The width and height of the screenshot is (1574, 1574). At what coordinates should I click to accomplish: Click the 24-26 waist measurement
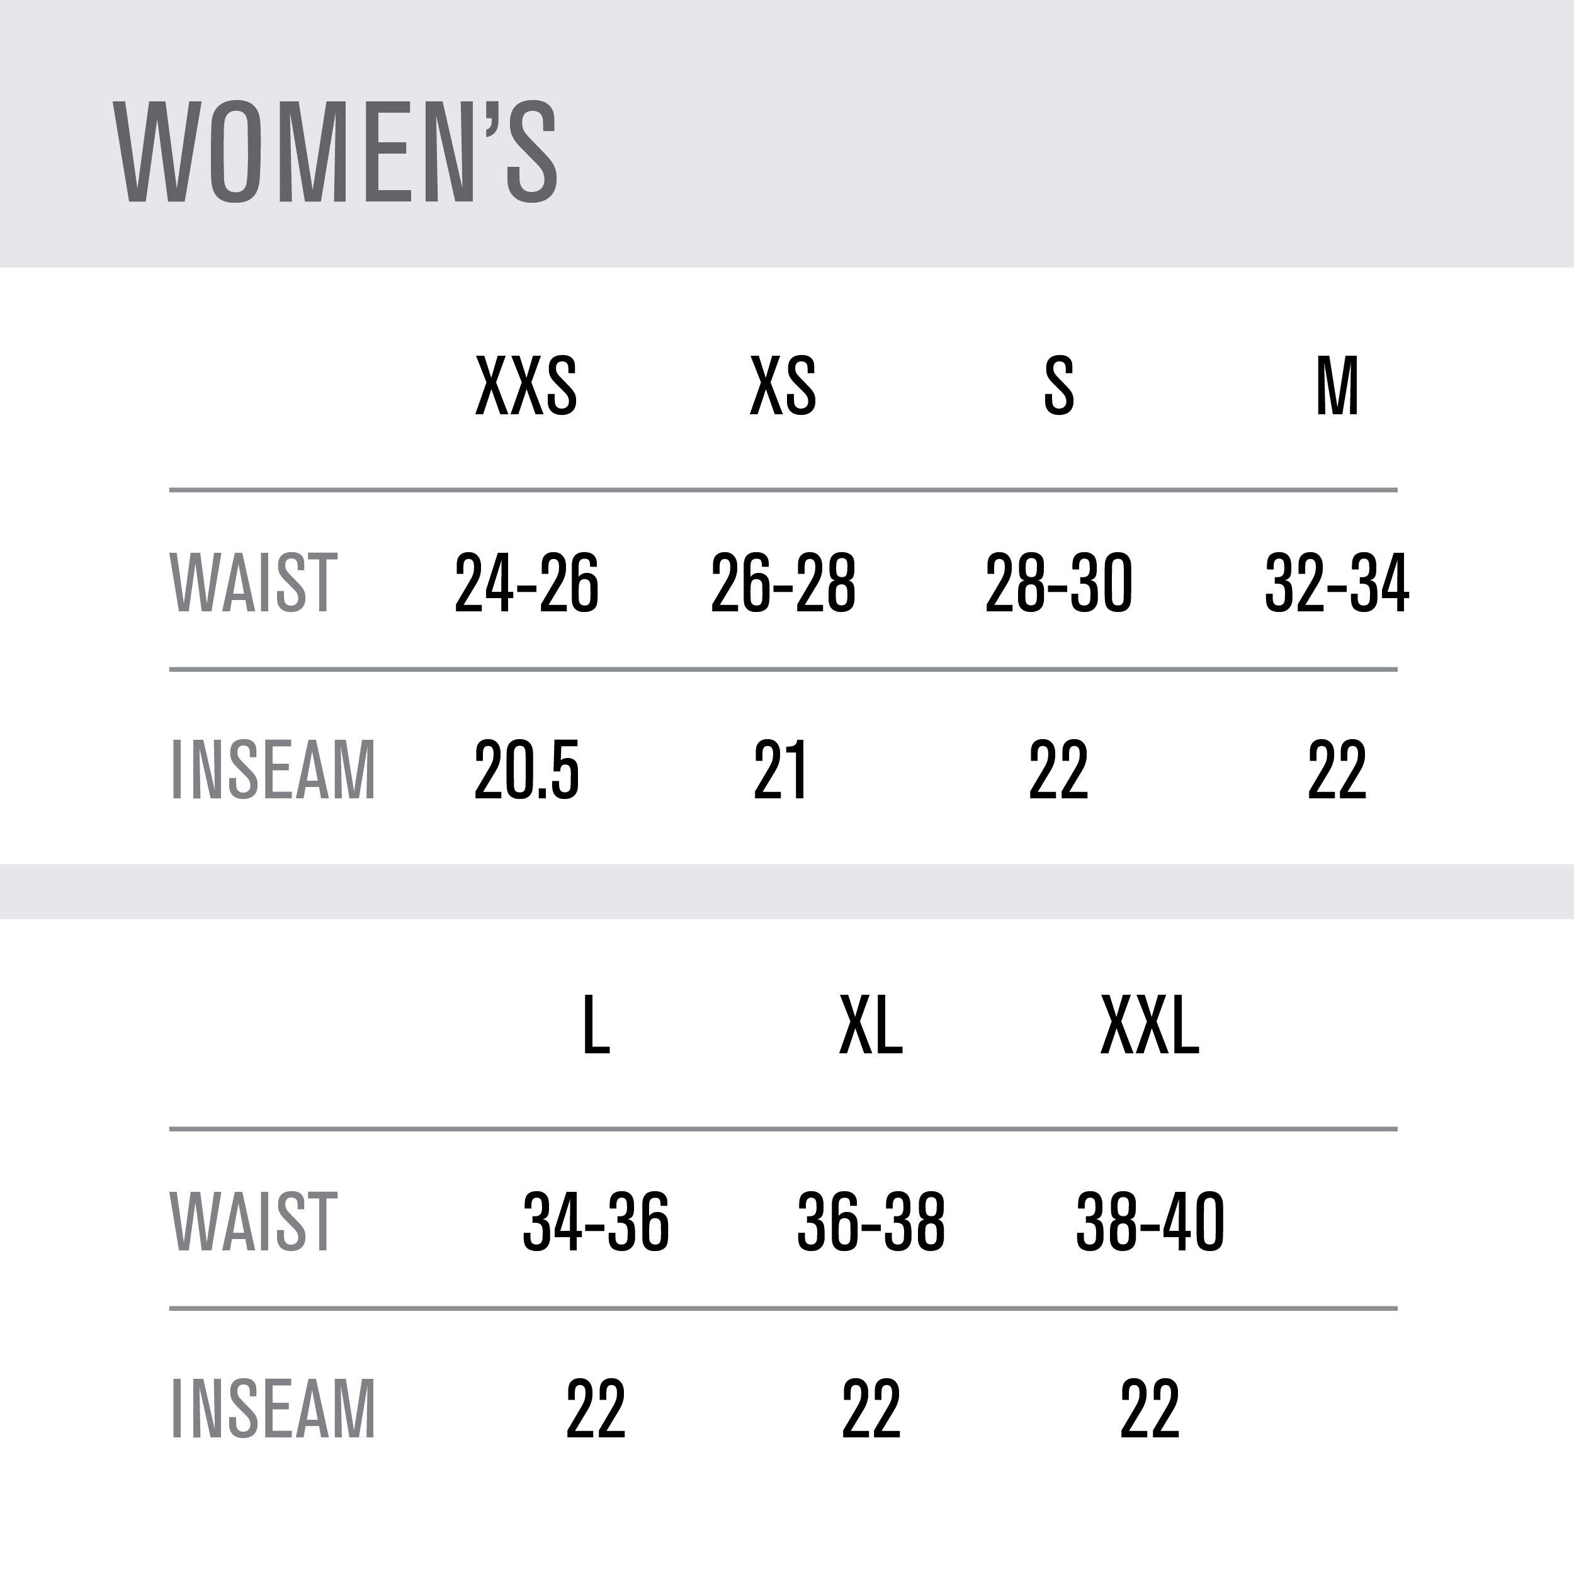526,582
